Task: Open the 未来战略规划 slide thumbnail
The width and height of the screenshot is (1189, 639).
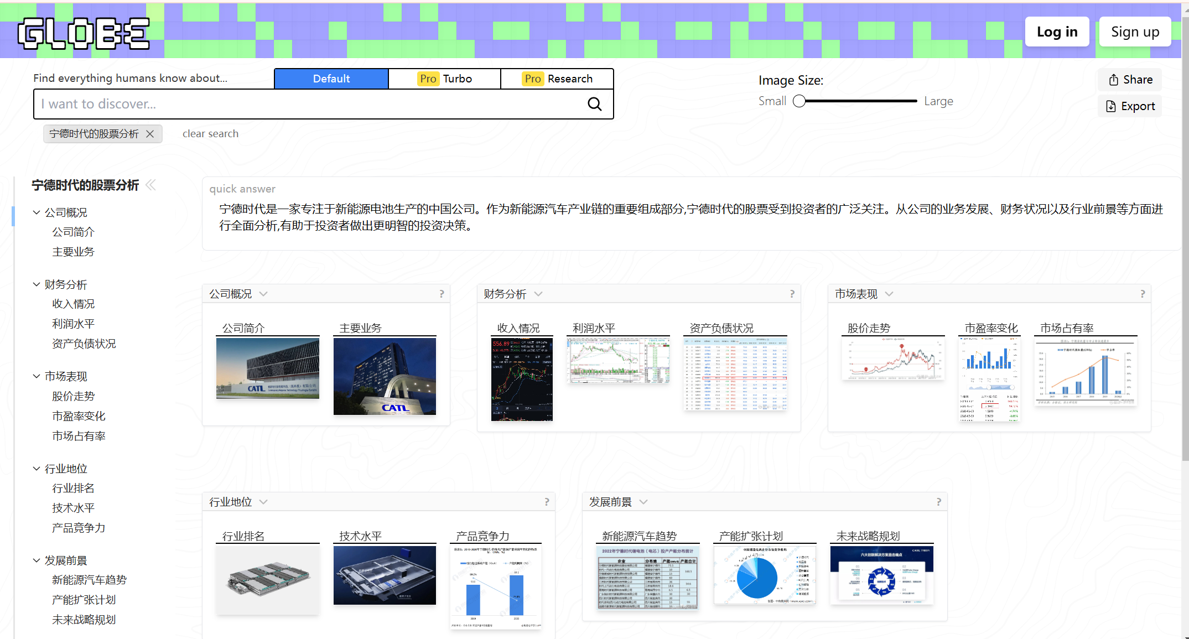Action: [882, 575]
